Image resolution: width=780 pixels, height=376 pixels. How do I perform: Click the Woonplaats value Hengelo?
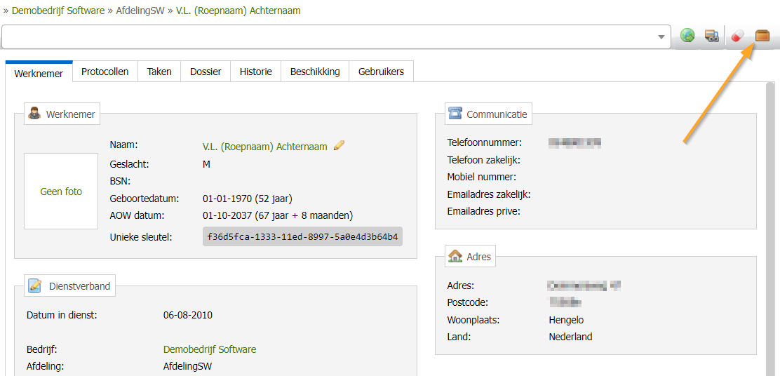click(567, 320)
